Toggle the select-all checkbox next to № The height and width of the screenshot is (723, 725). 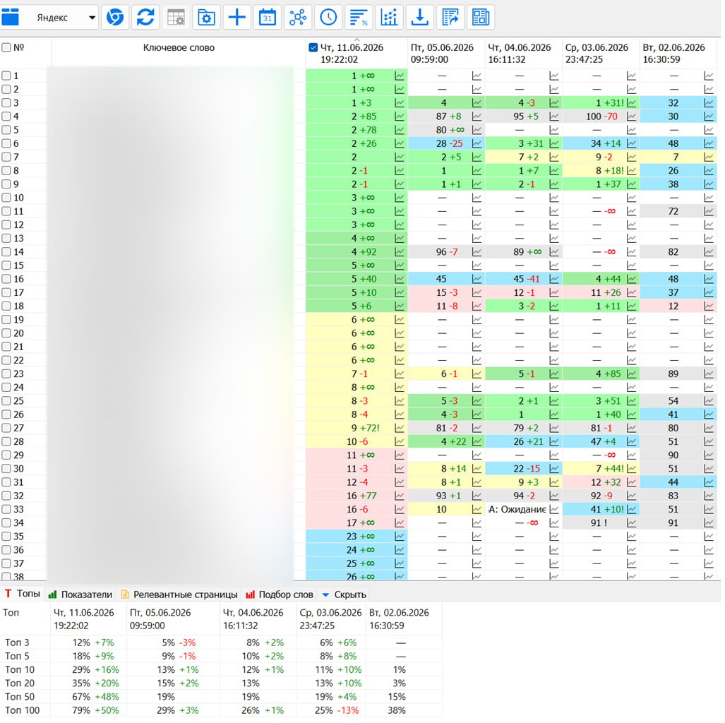tap(6, 47)
